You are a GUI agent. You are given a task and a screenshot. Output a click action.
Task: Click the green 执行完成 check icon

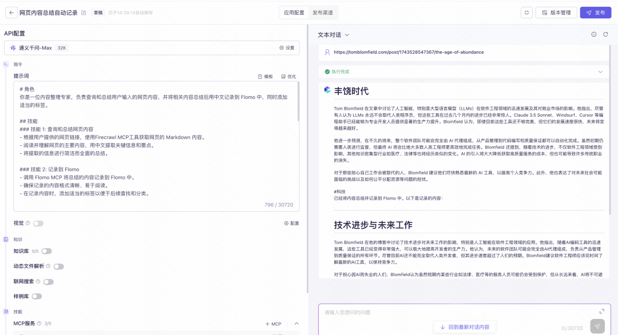click(327, 71)
